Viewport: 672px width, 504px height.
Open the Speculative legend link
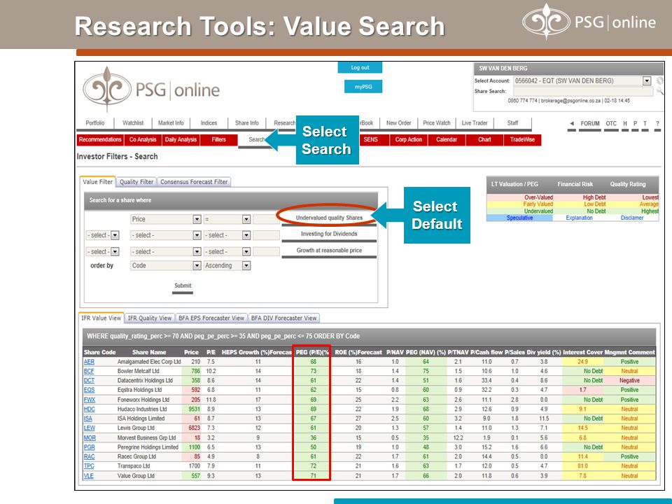[x=520, y=218]
